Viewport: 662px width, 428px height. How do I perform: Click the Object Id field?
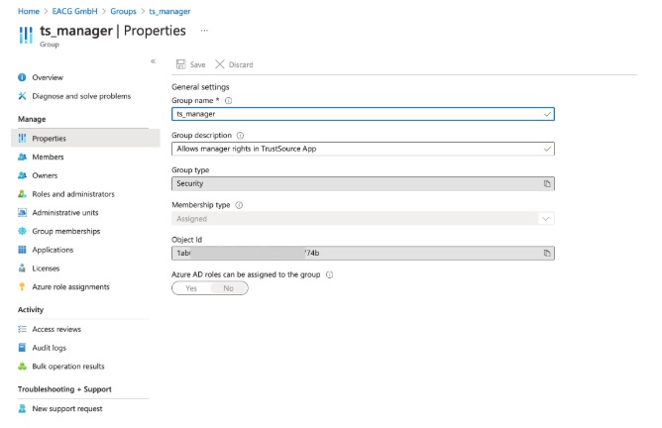tap(363, 254)
